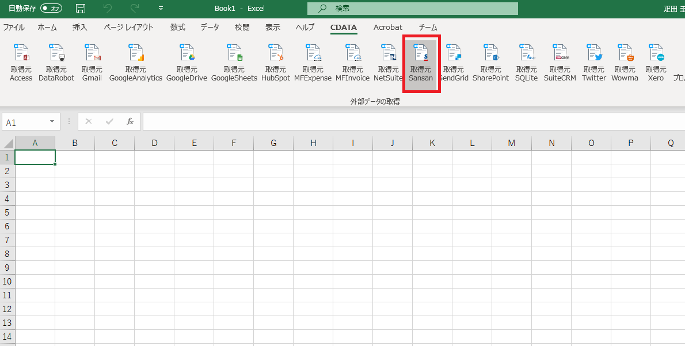Image resolution: width=685 pixels, height=346 pixels.
Task: Click the GoogleDrive data source icon
Action: point(187,63)
